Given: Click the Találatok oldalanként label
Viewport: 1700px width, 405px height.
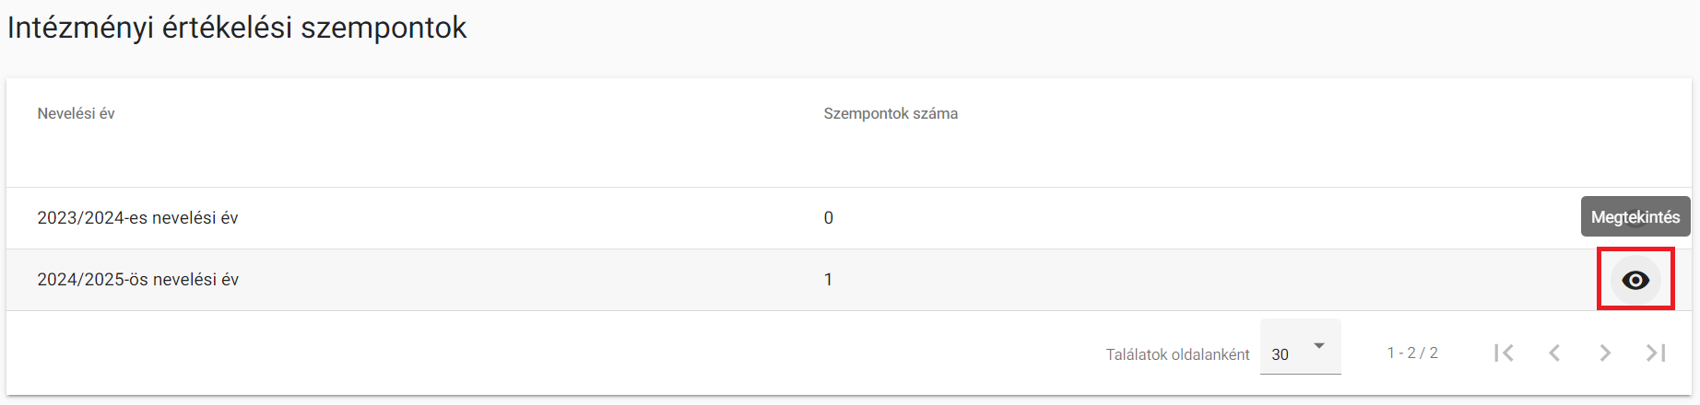Looking at the screenshot, I should pos(1177,354).
